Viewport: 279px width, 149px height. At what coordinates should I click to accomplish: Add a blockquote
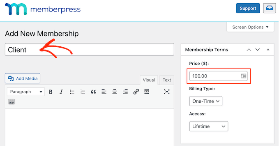point(93,92)
